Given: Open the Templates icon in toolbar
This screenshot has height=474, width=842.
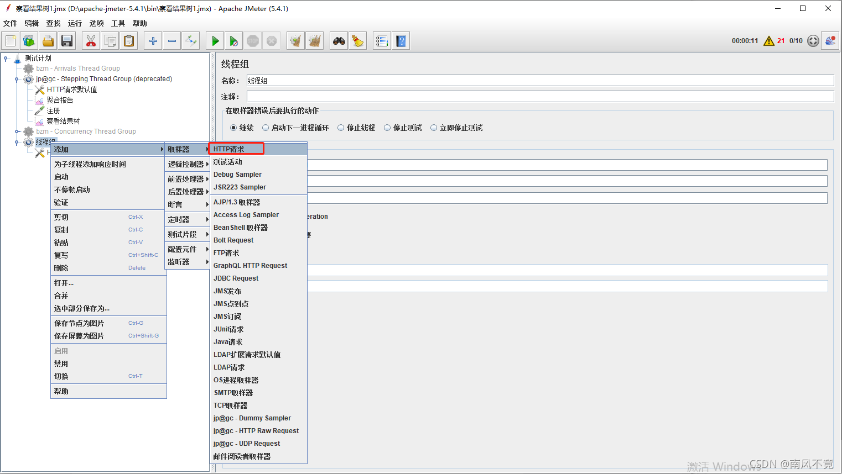Looking at the screenshot, I should pos(29,41).
